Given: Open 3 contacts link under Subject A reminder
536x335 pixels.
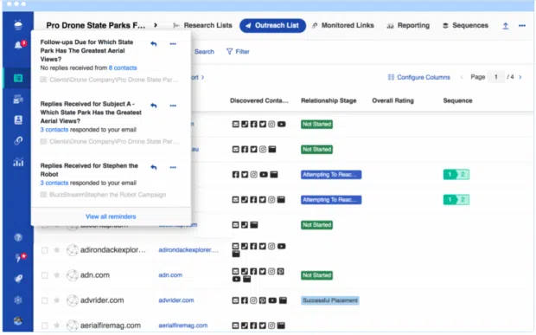Looking at the screenshot, I should 54,130.
